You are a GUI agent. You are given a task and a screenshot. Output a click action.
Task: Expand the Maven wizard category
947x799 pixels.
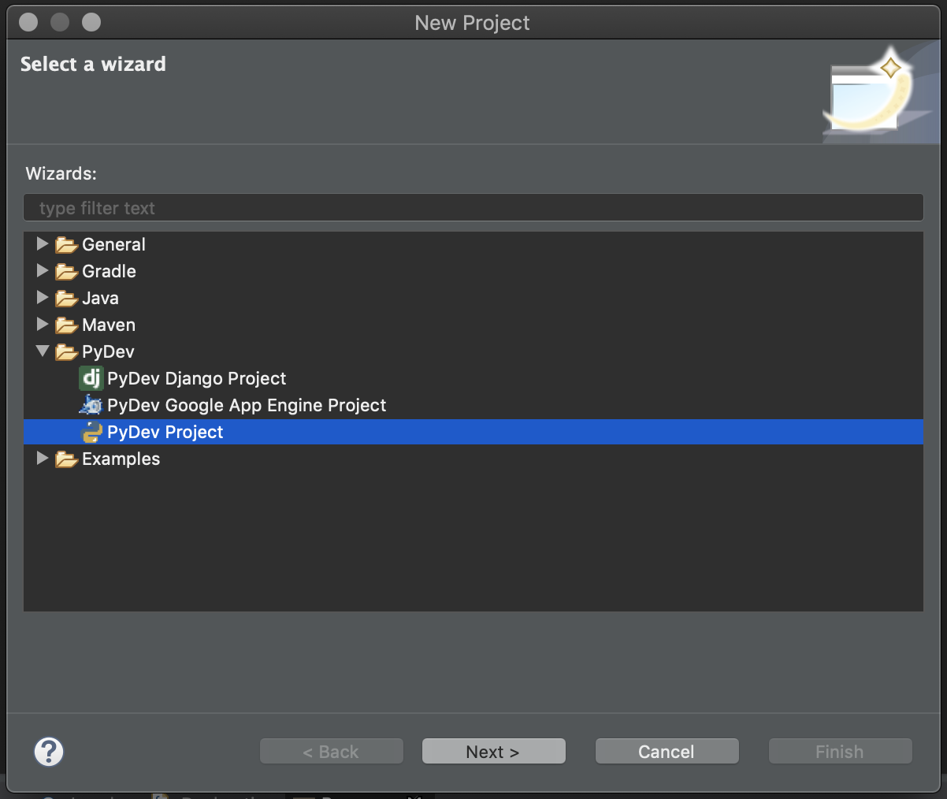[43, 325]
